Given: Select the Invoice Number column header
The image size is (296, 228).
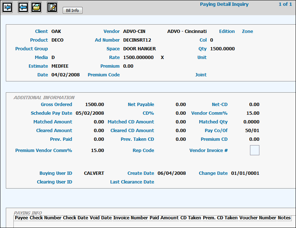Looking at the screenshot, I should click(x=130, y=218).
